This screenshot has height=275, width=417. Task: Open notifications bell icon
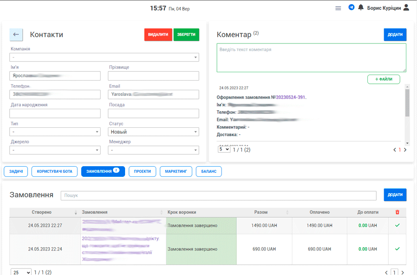click(x=360, y=7)
